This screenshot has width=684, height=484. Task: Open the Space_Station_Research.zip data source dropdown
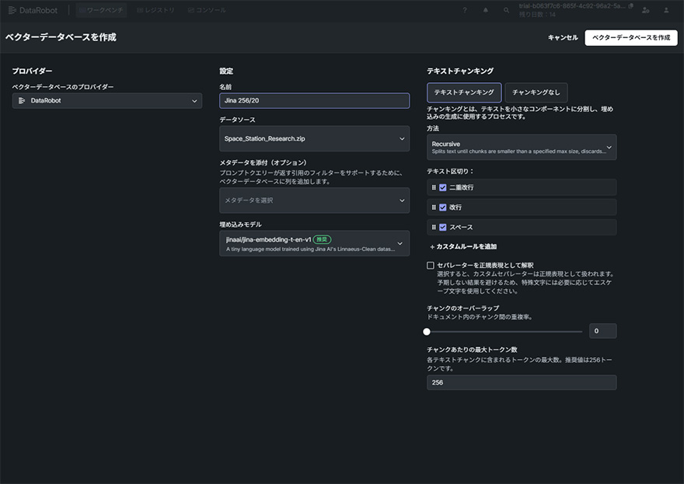tap(314, 138)
